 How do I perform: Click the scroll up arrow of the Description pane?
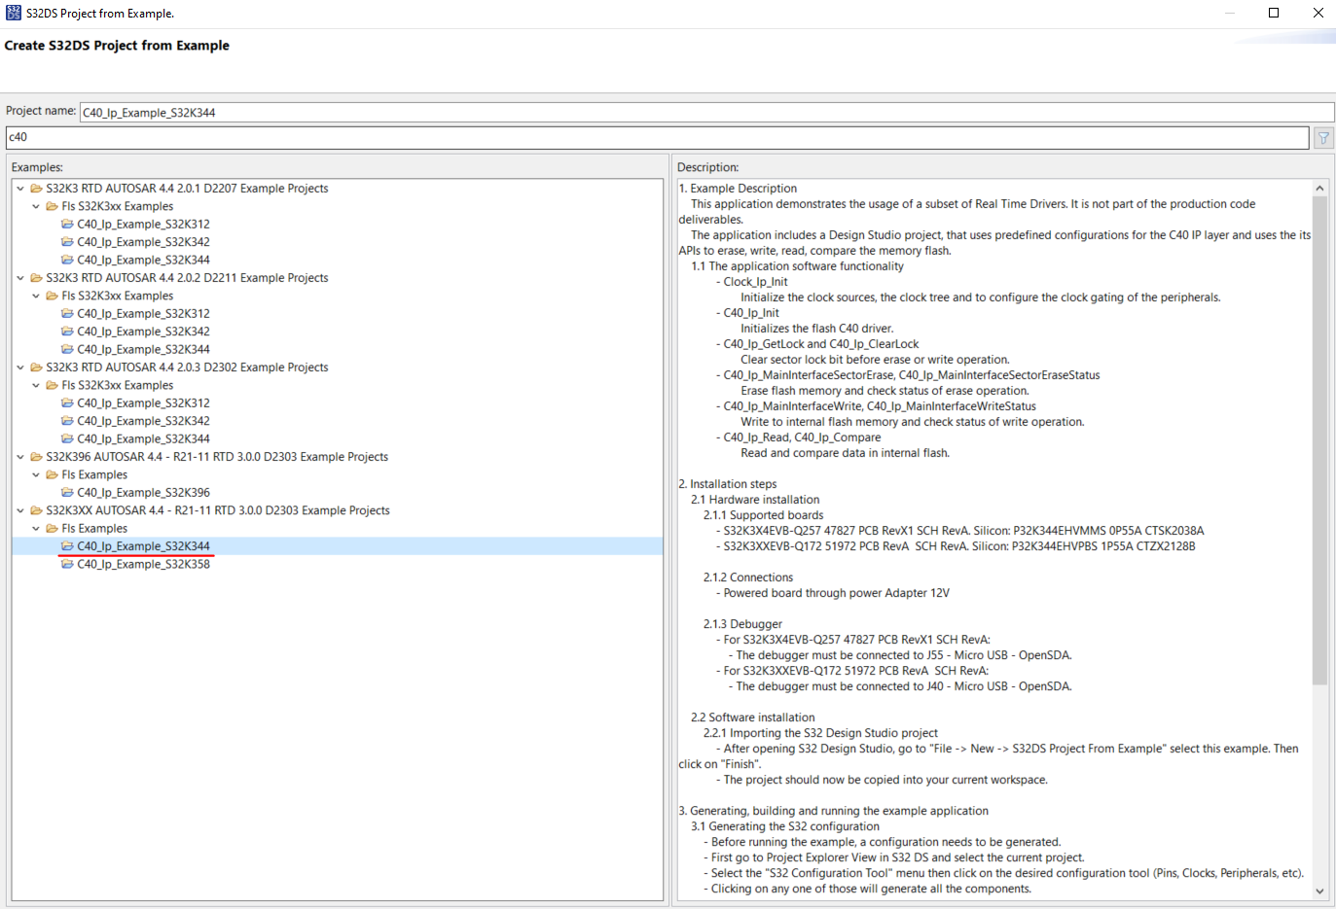1319,188
